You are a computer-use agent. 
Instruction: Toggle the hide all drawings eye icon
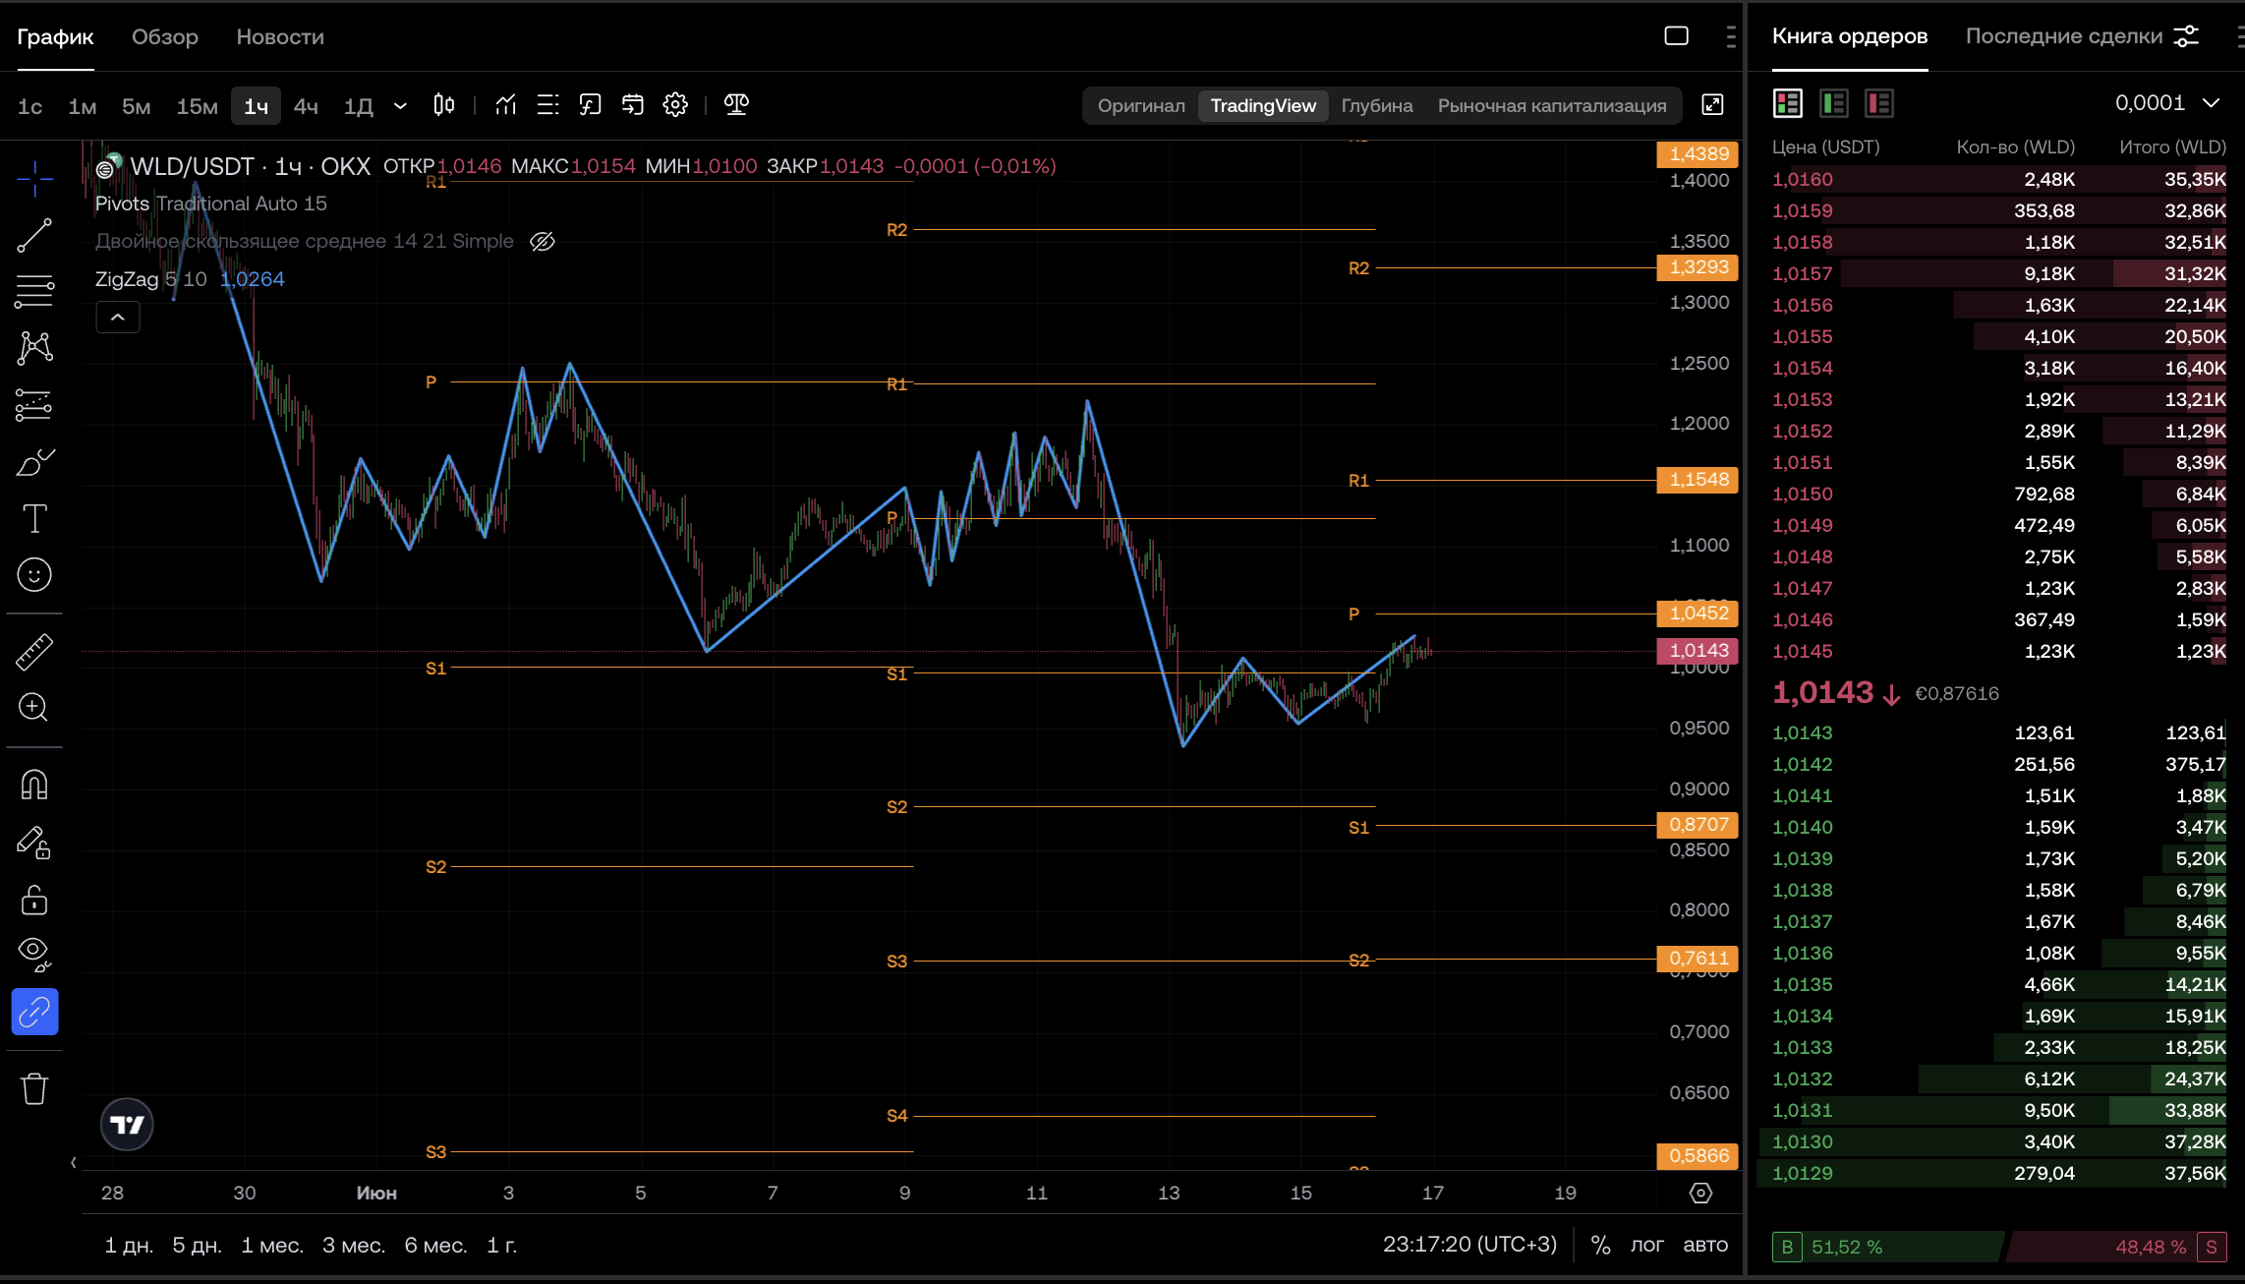(34, 953)
